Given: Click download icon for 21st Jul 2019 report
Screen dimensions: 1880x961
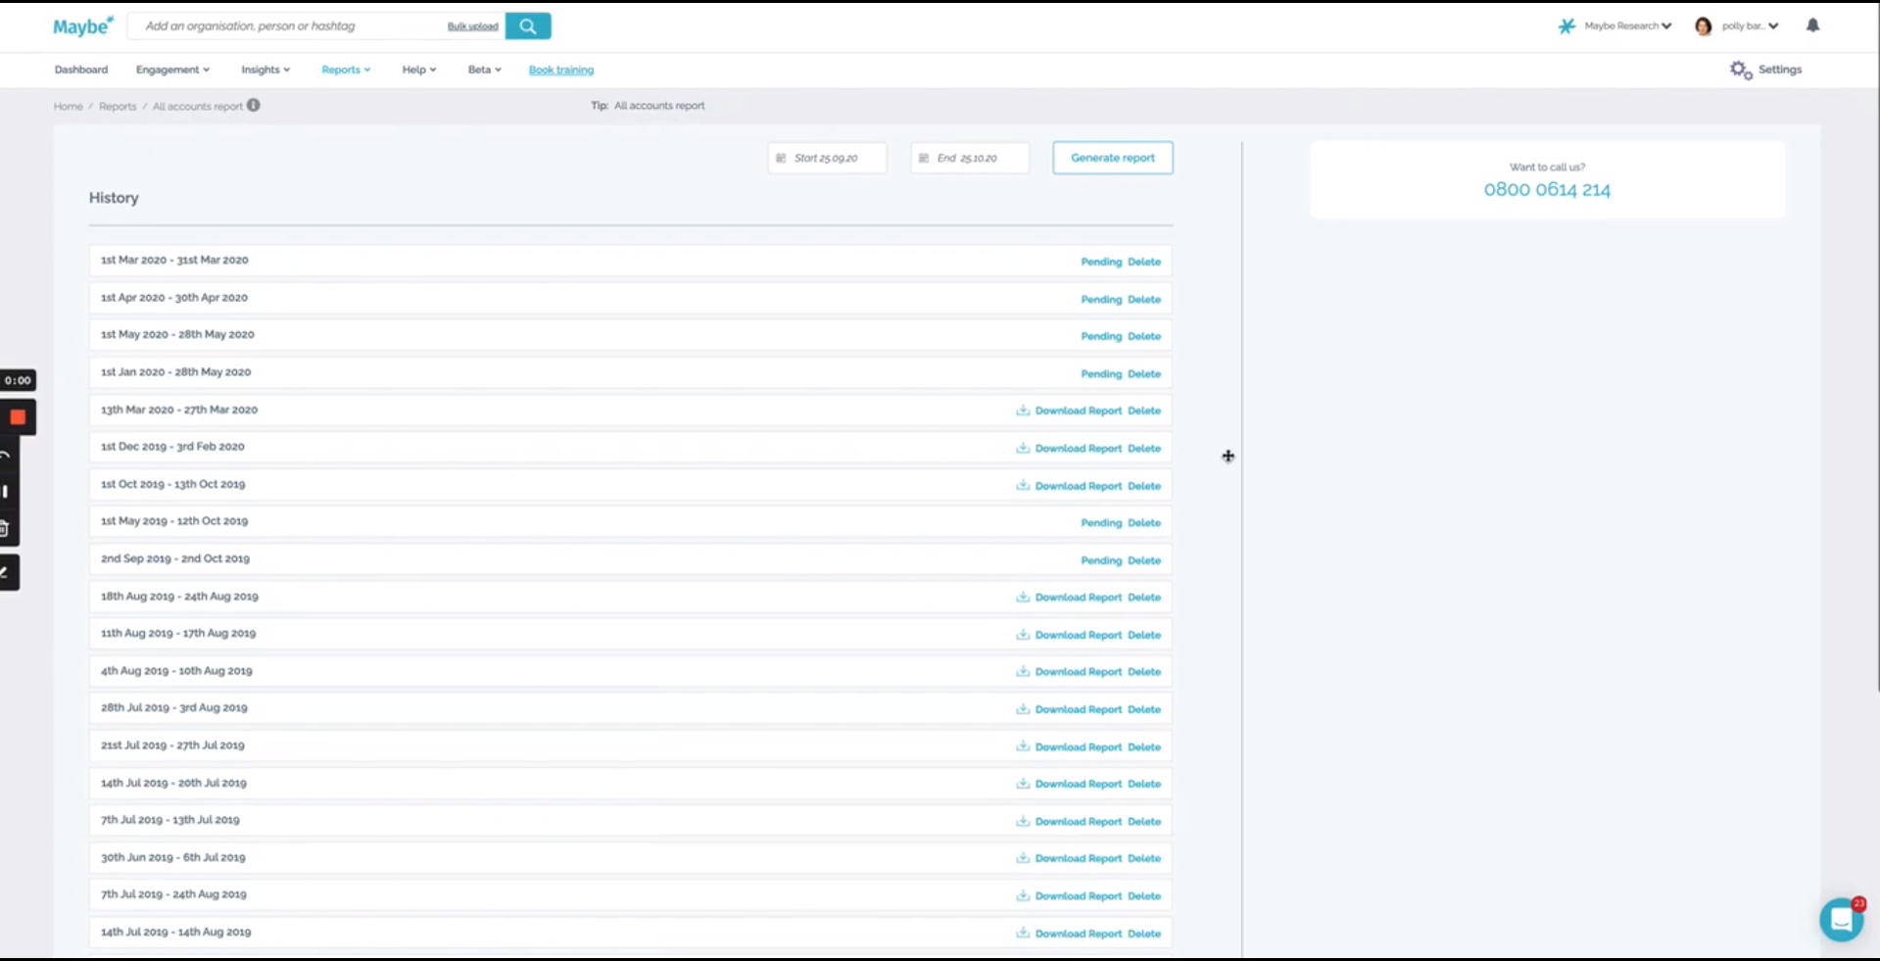Looking at the screenshot, I should pos(1023,746).
